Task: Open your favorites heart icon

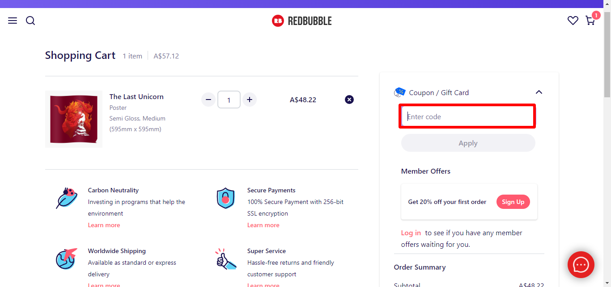Action: click(x=573, y=21)
